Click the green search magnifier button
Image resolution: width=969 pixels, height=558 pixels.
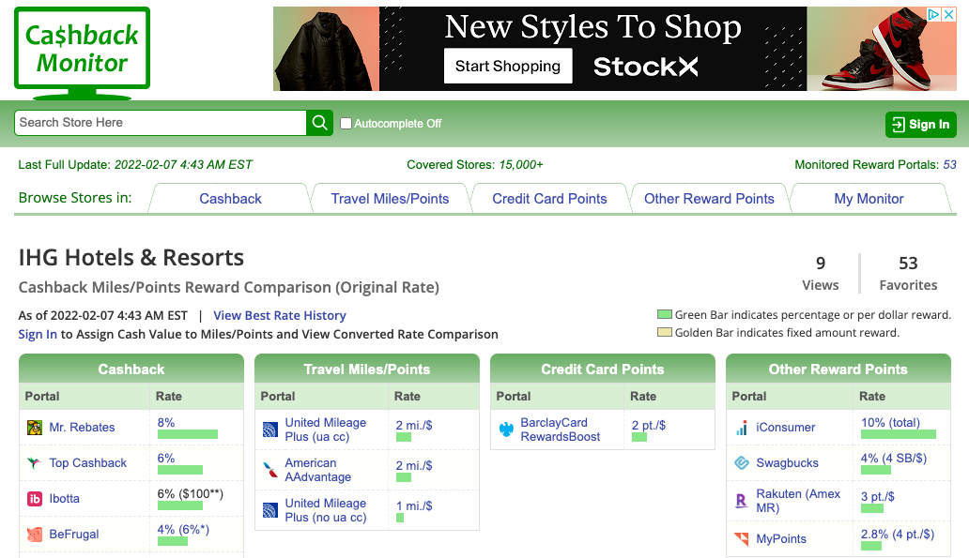320,123
